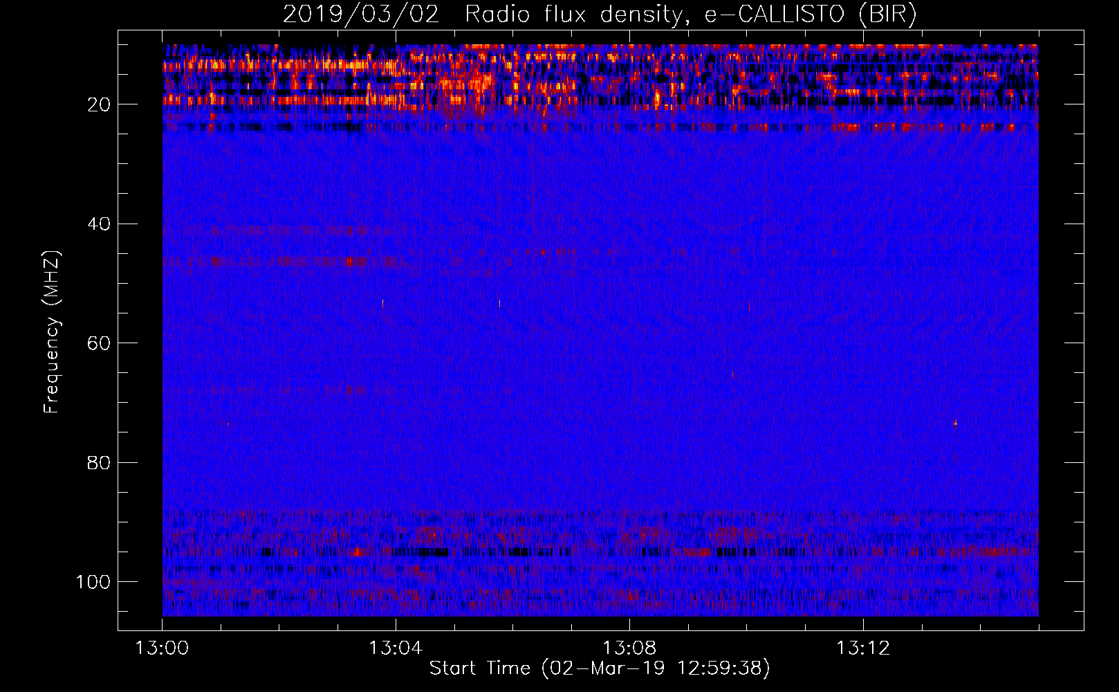
Task: Click the 13:12 time tick label
Action: click(863, 648)
